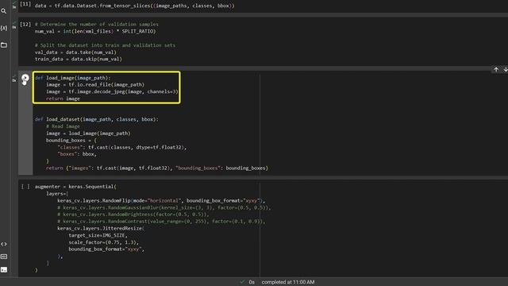Click the [11] execution count of the dataset cell

tap(25, 4)
